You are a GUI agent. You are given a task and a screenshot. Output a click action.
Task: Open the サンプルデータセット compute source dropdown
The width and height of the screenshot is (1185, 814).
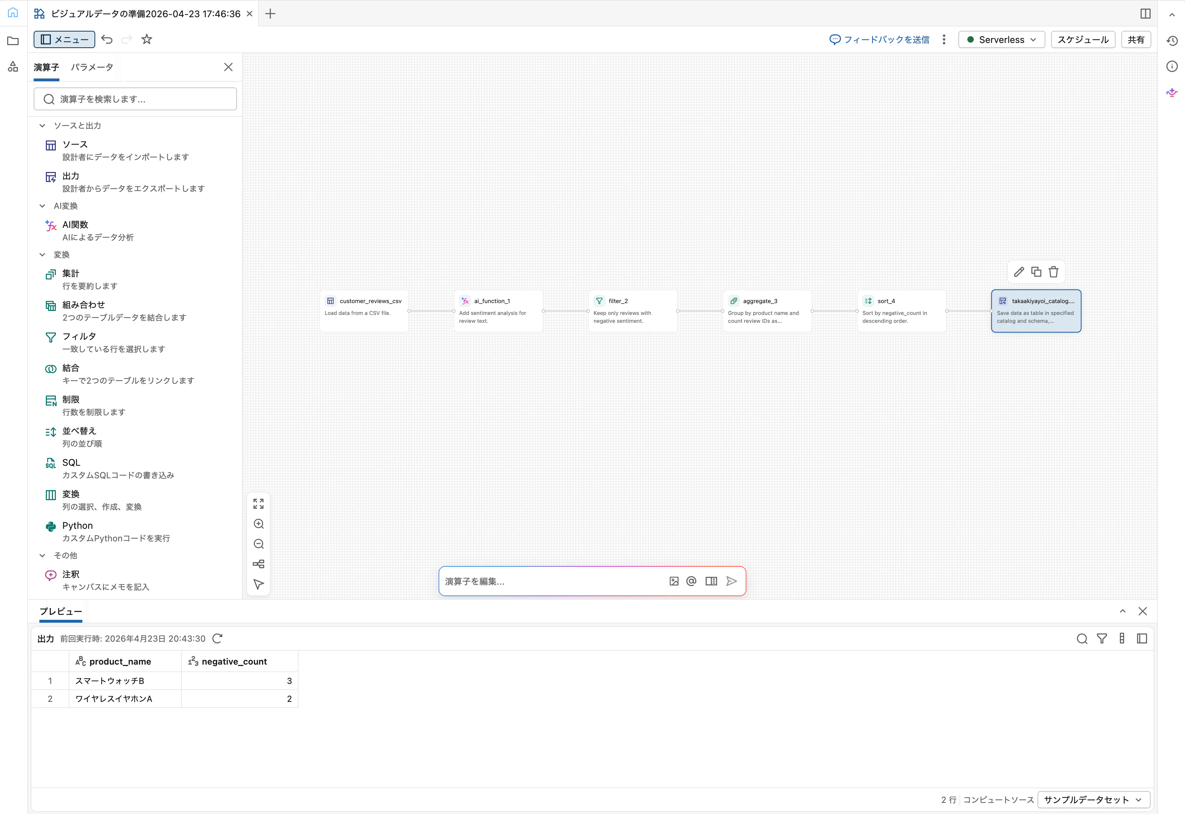1093,799
